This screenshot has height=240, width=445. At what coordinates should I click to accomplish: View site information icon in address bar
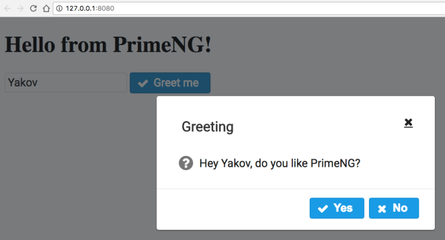pyautogui.click(x=59, y=8)
